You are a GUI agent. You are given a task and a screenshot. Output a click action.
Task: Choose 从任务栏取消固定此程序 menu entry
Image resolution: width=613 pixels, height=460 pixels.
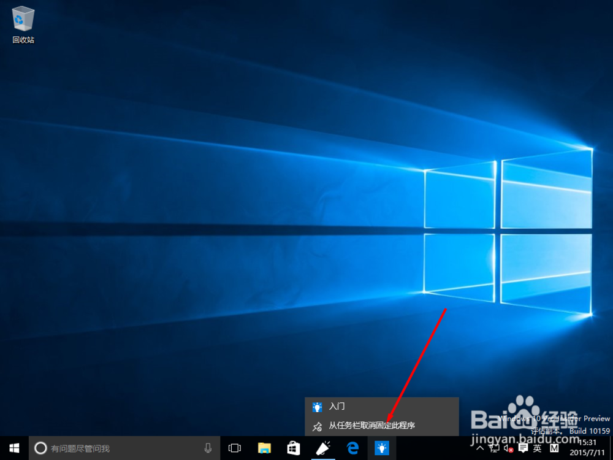(x=381, y=426)
